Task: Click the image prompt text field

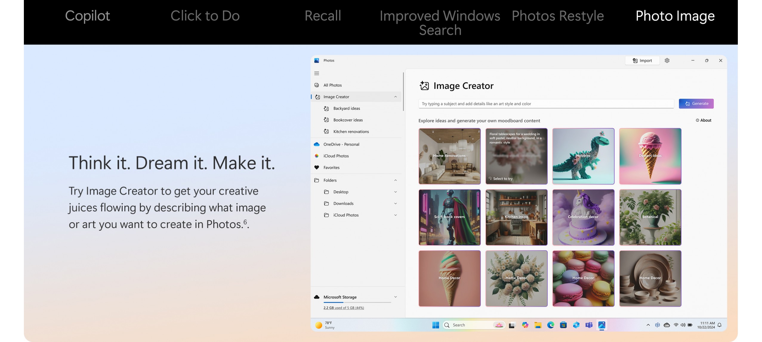Action: [546, 104]
